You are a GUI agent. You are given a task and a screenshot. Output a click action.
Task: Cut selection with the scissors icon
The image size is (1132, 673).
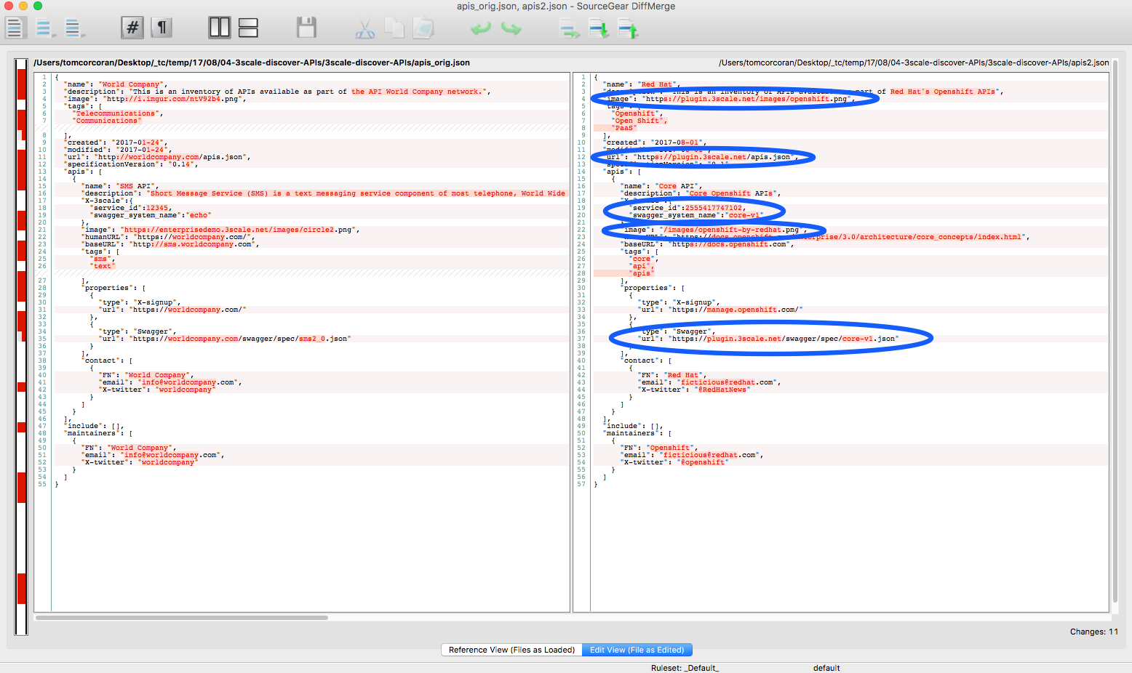pos(365,28)
